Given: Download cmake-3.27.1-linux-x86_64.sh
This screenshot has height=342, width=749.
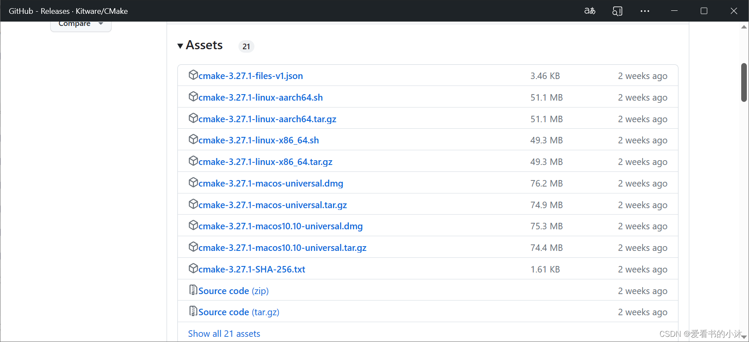Looking at the screenshot, I should point(259,140).
